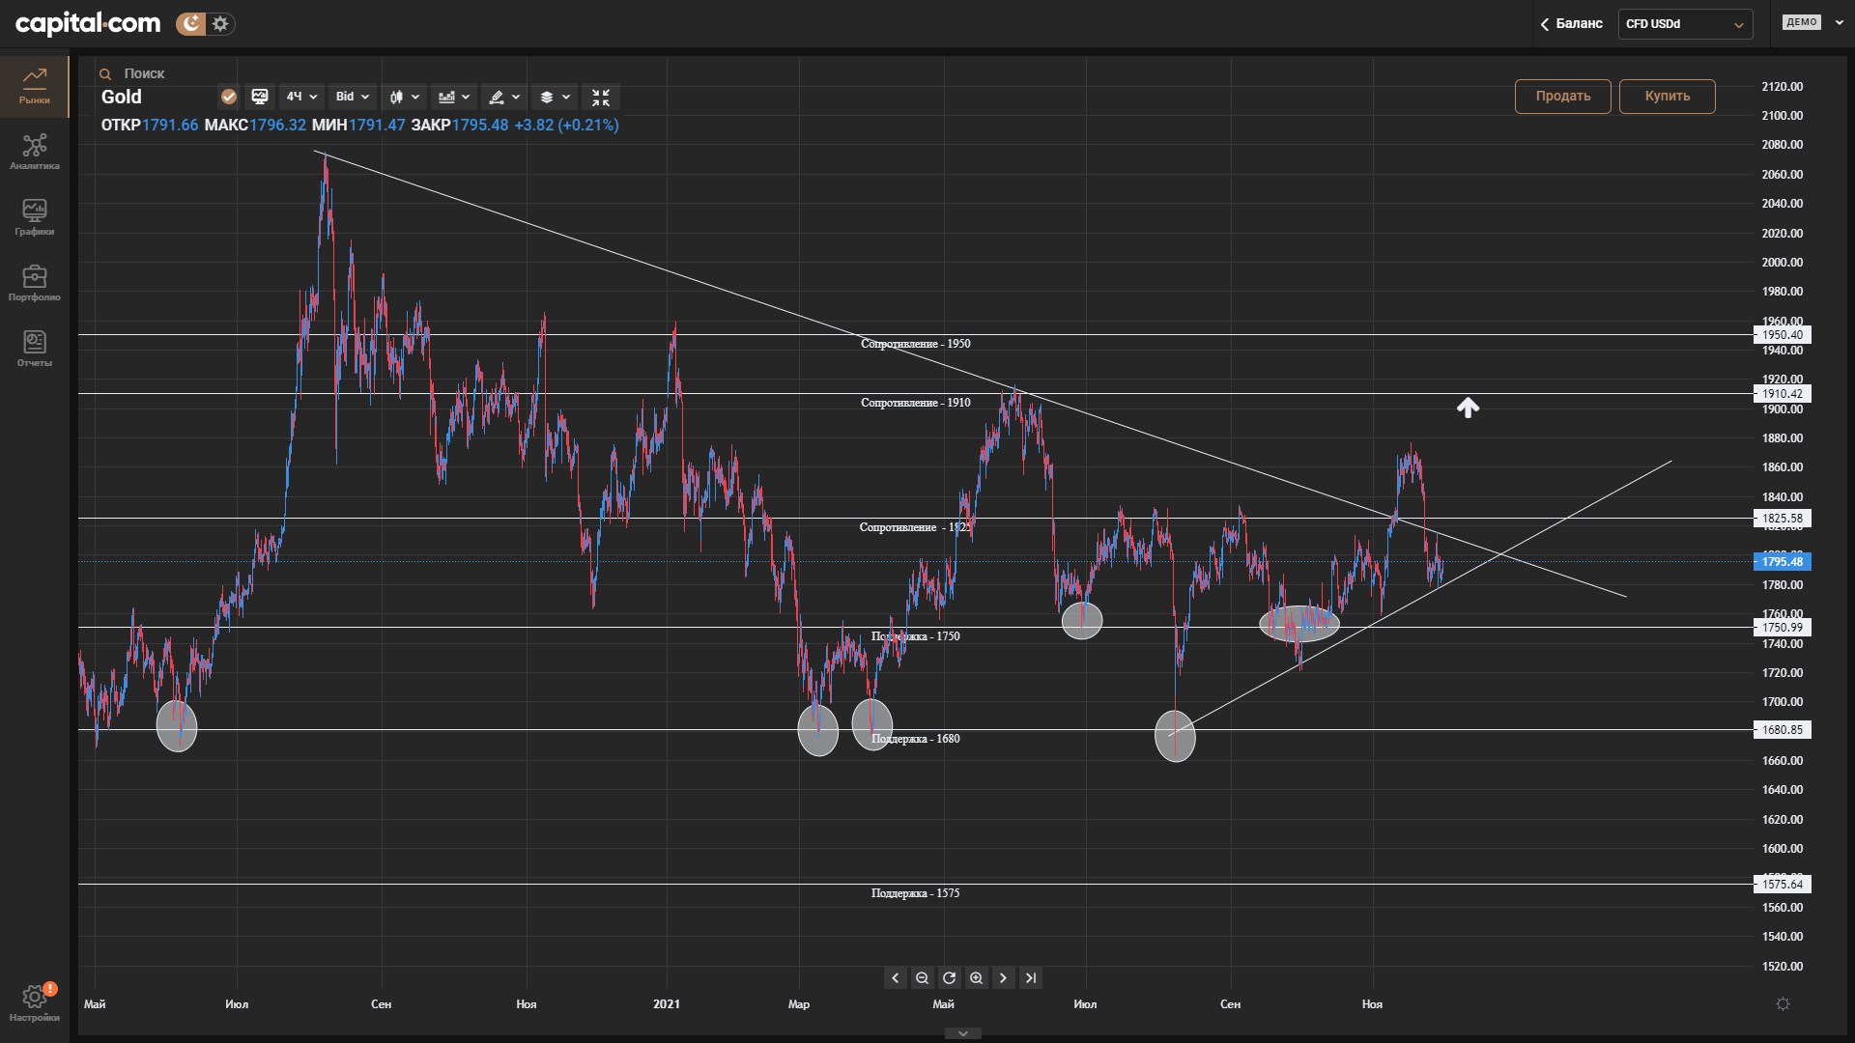Open the CFD USDd account dropdown
Image resolution: width=1855 pixels, height=1043 pixels.
pos(1684,24)
